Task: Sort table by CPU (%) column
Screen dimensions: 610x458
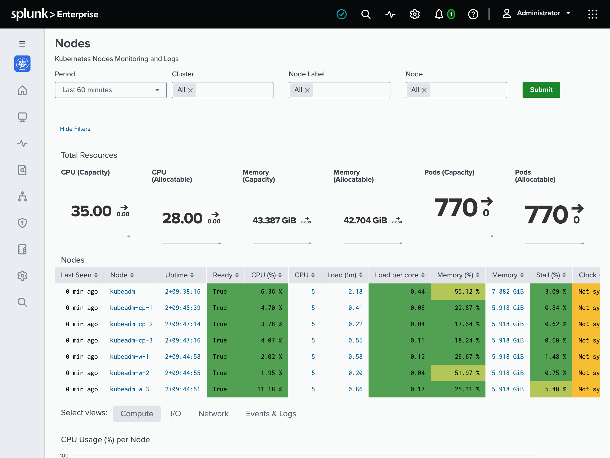Action: tap(266, 275)
